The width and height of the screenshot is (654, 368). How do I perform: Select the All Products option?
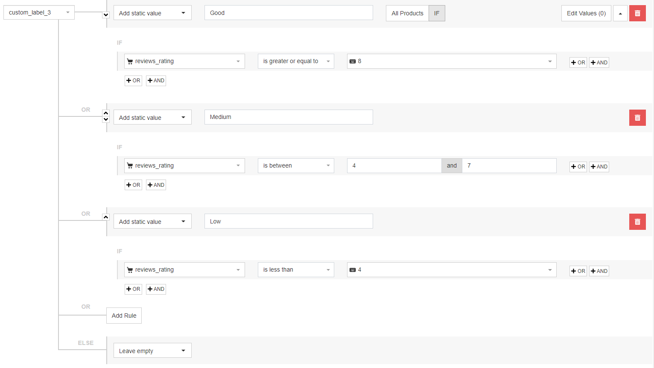tap(407, 13)
